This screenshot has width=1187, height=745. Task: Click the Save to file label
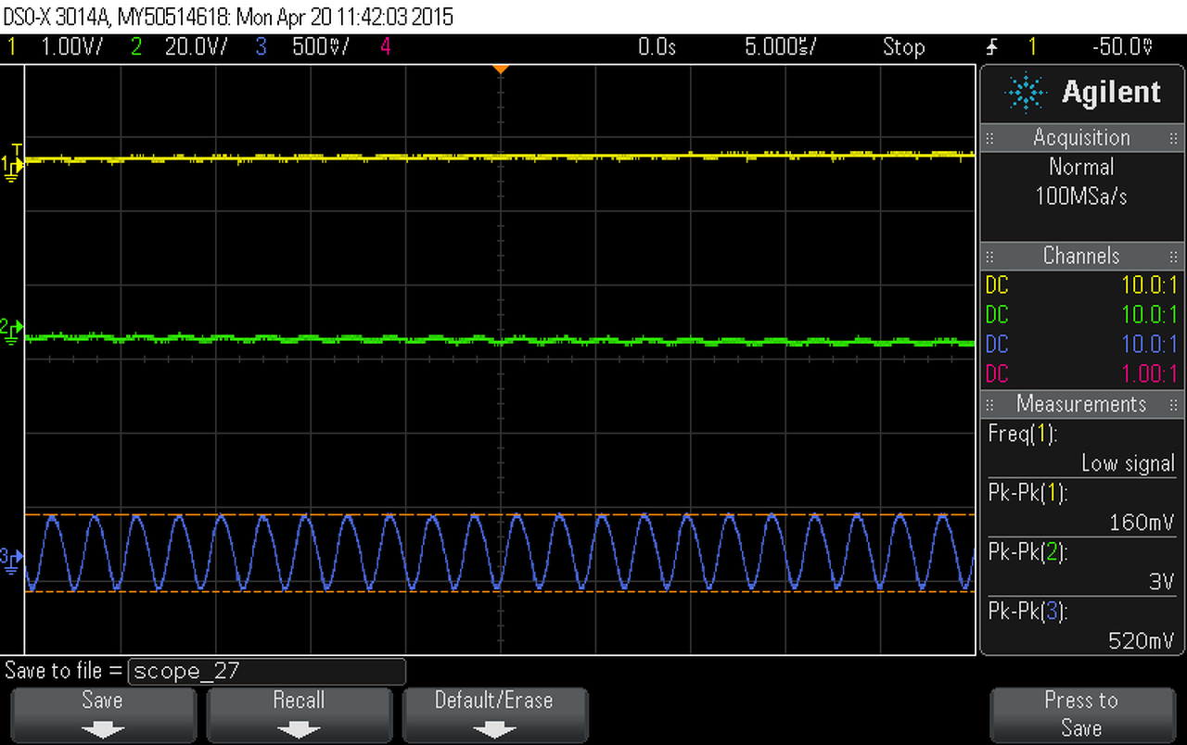click(64, 671)
